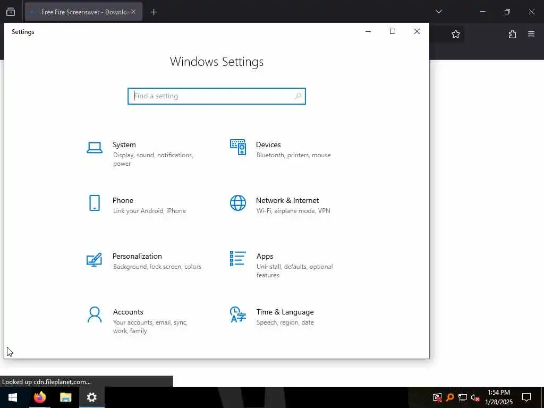Click the Accounts heading text
This screenshot has height=408, width=544.
point(128,312)
